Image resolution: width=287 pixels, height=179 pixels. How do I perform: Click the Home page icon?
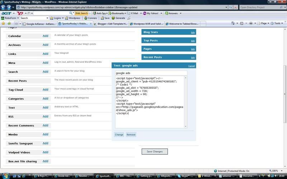[x=233, y=23]
